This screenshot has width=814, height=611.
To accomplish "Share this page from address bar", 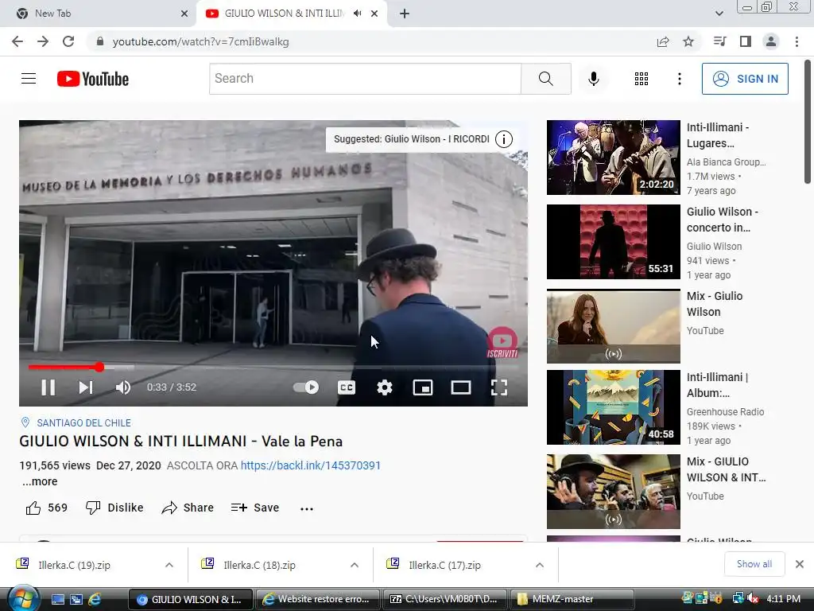I will (663, 41).
